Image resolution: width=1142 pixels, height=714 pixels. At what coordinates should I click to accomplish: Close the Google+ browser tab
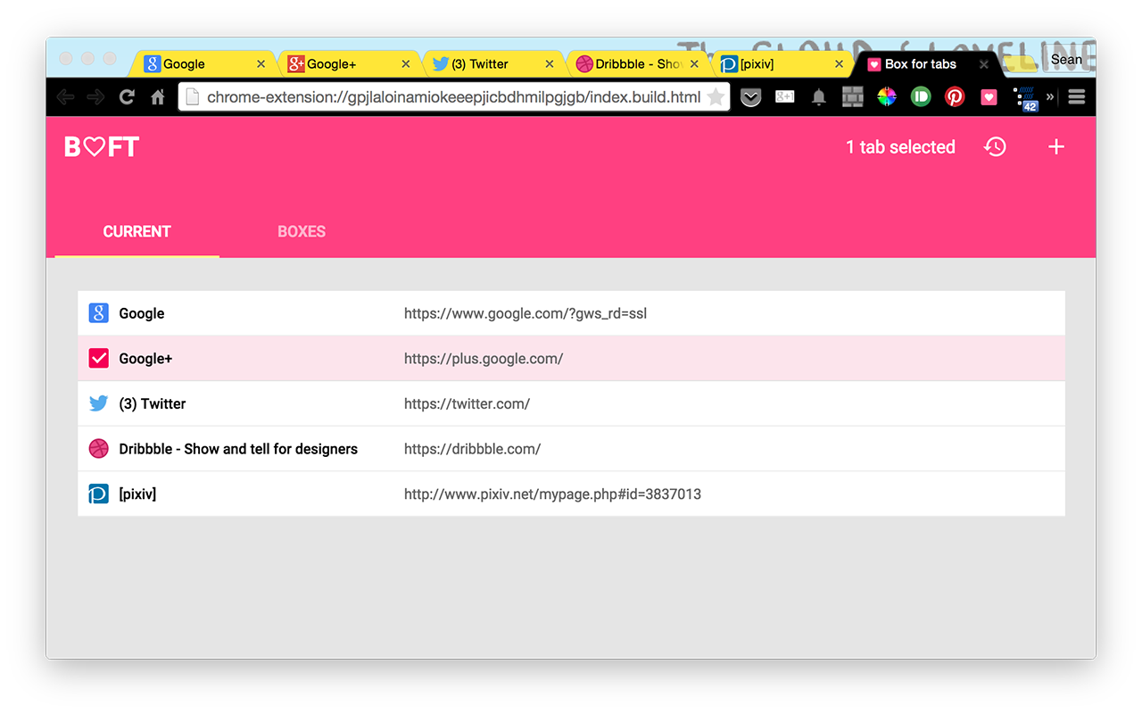[x=405, y=64]
